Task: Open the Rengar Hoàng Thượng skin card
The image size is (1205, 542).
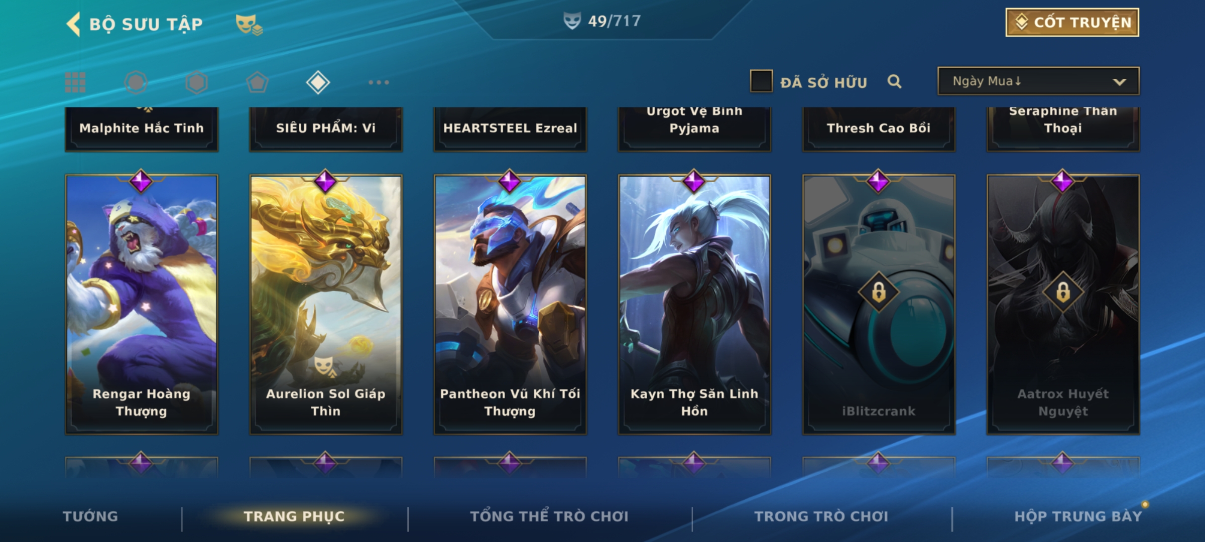Action: (142, 304)
